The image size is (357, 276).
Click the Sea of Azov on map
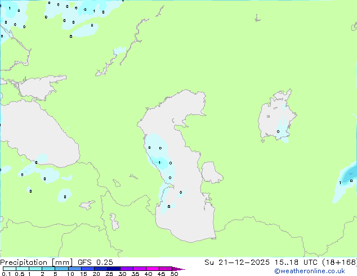(x=39, y=88)
